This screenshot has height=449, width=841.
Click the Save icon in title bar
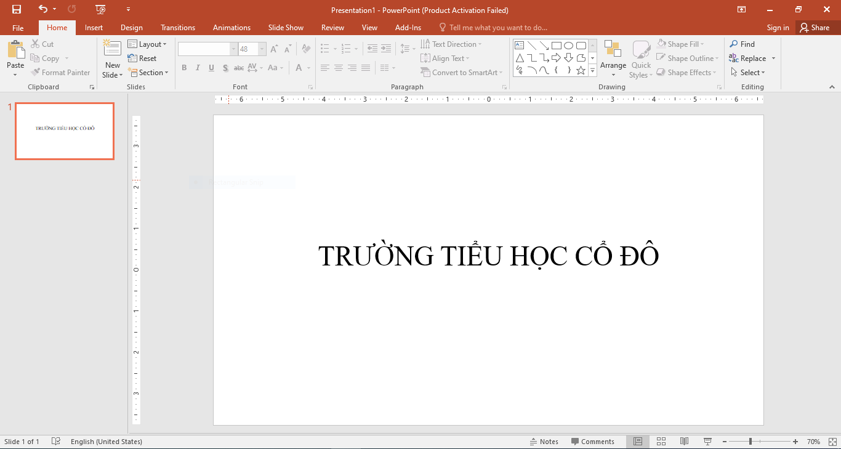pos(17,9)
